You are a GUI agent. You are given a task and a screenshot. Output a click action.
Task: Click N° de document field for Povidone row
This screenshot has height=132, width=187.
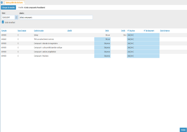click(x=151, y=56)
